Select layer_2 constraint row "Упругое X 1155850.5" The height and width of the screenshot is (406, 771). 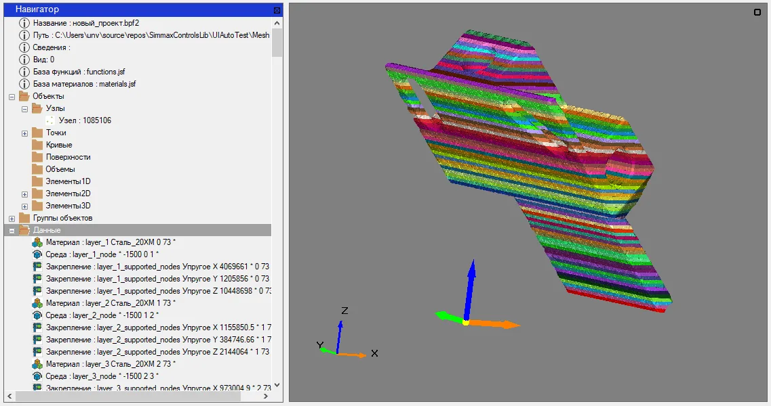click(x=158, y=328)
